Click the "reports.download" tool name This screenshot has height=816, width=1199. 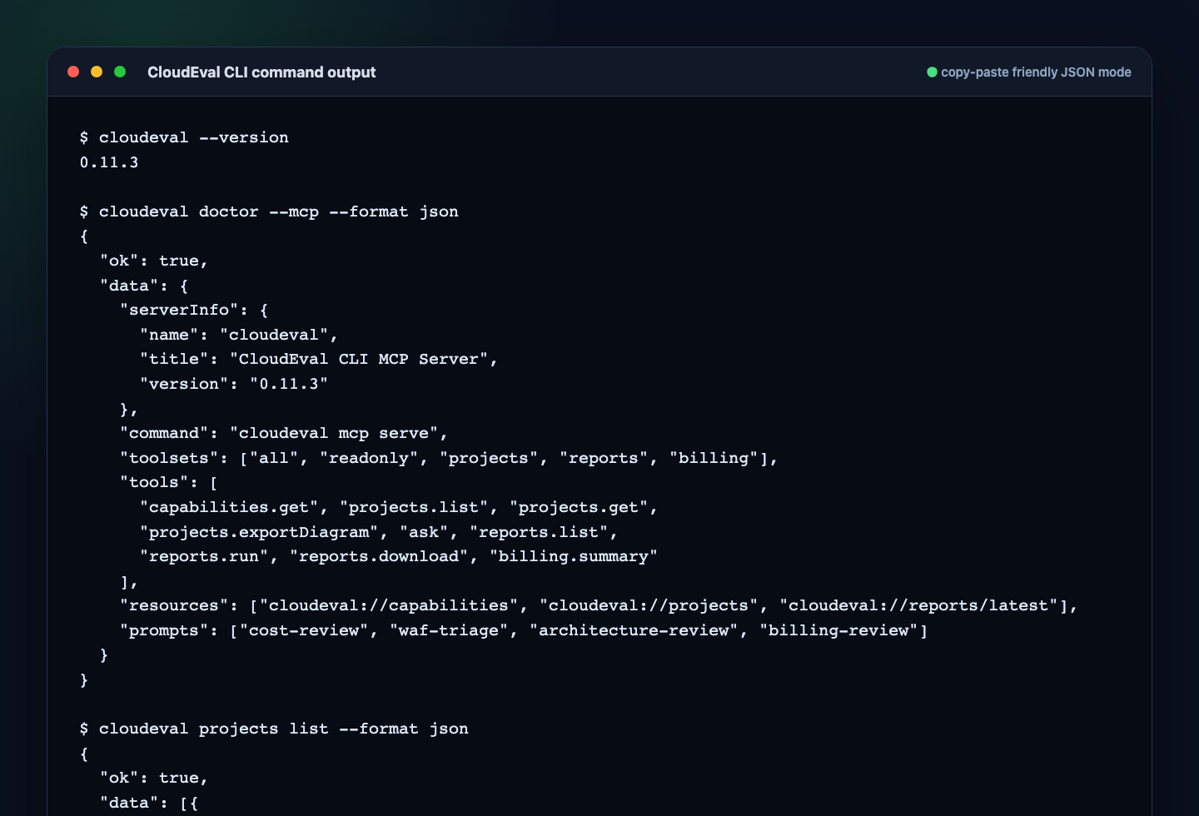click(379, 556)
